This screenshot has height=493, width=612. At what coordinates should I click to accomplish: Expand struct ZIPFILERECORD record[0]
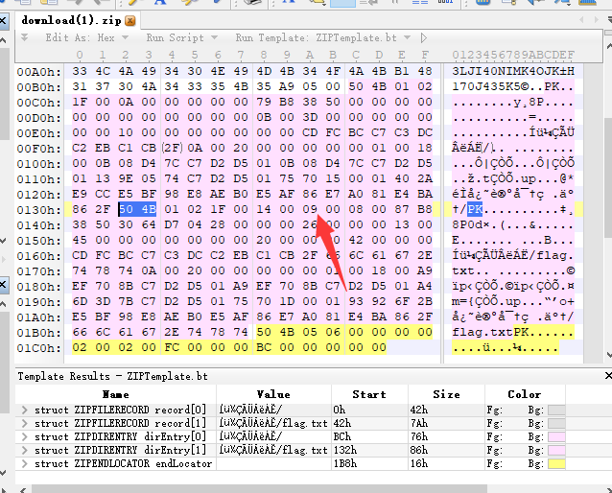pos(25,410)
